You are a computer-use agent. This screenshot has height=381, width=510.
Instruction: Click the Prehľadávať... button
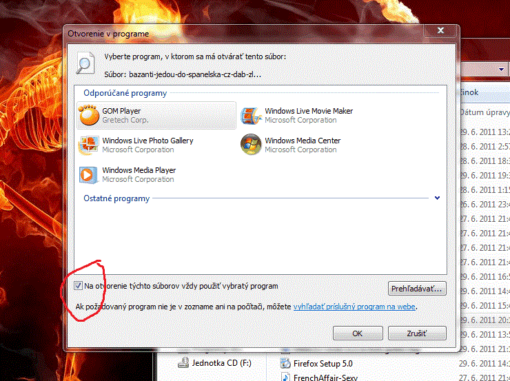[x=417, y=289]
